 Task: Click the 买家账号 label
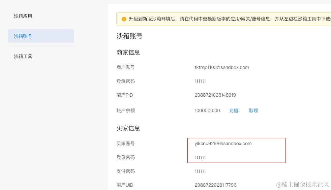point(126,143)
